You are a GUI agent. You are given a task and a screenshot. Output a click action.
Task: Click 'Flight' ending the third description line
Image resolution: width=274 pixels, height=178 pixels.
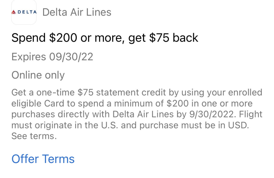(250, 114)
